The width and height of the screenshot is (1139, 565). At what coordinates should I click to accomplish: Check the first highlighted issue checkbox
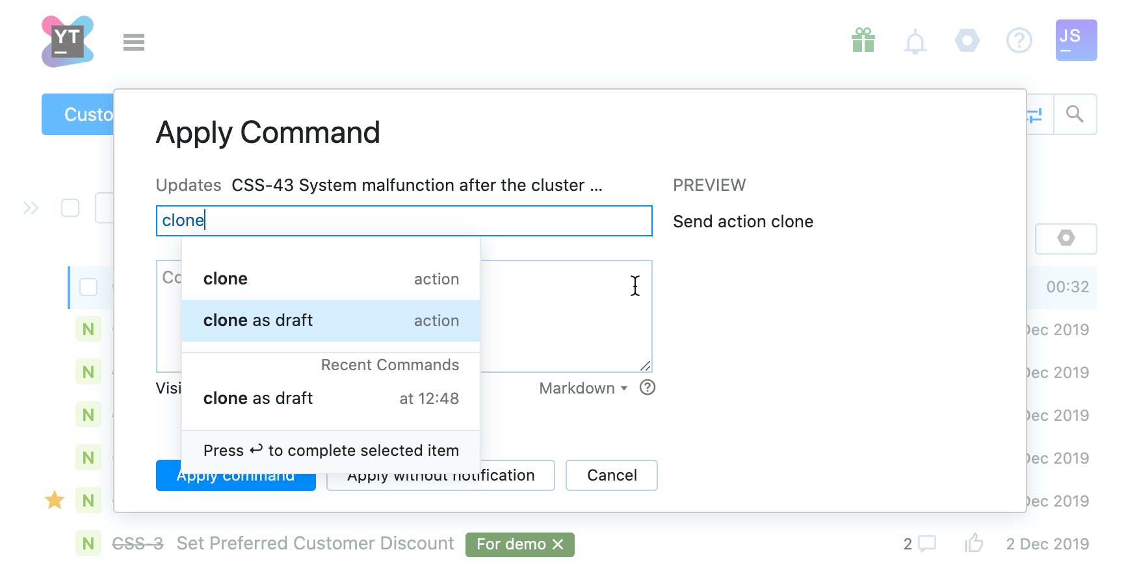(88, 287)
